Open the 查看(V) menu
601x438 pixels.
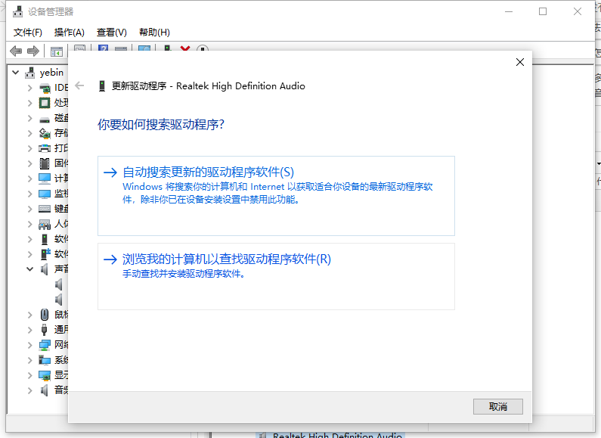click(x=111, y=33)
